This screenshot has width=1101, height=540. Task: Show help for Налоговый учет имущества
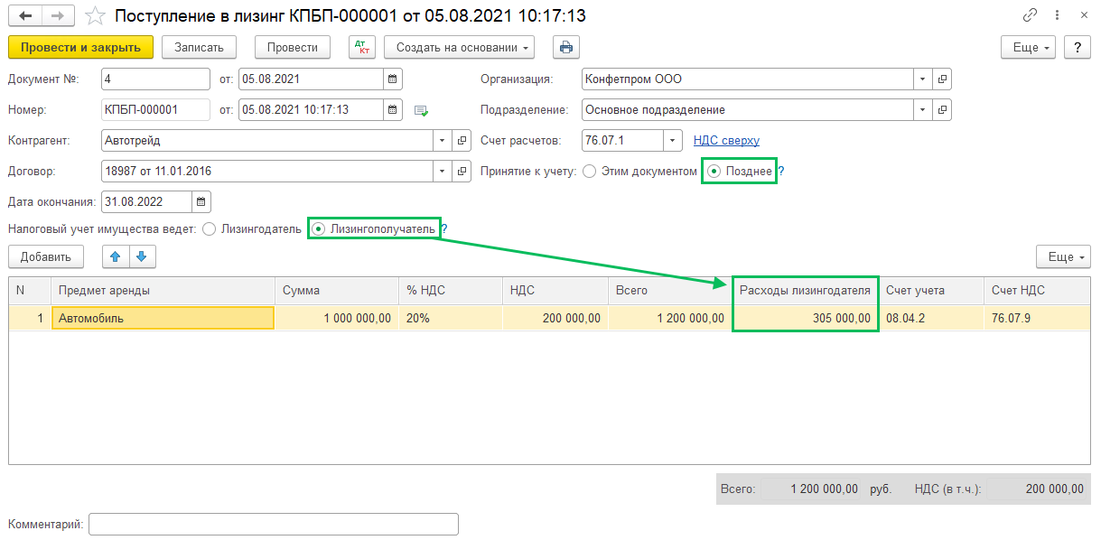(x=444, y=229)
